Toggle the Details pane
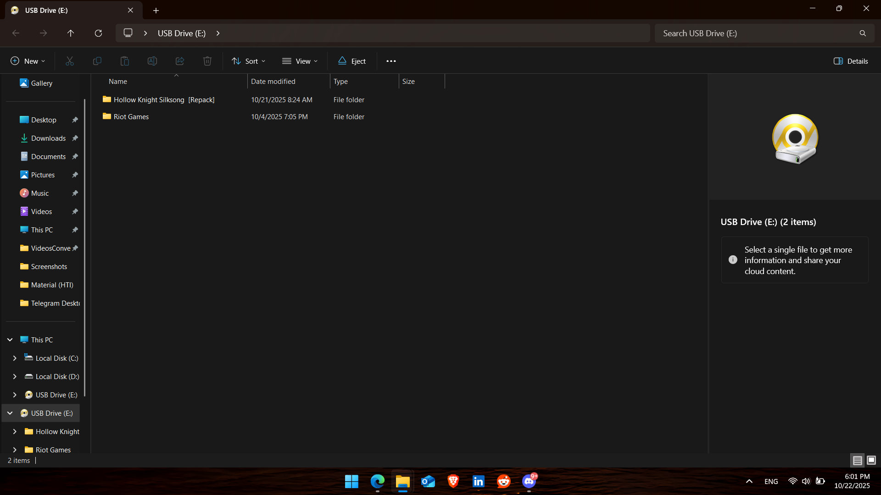Viewport: 881px width, 495px height. [851, 61]
